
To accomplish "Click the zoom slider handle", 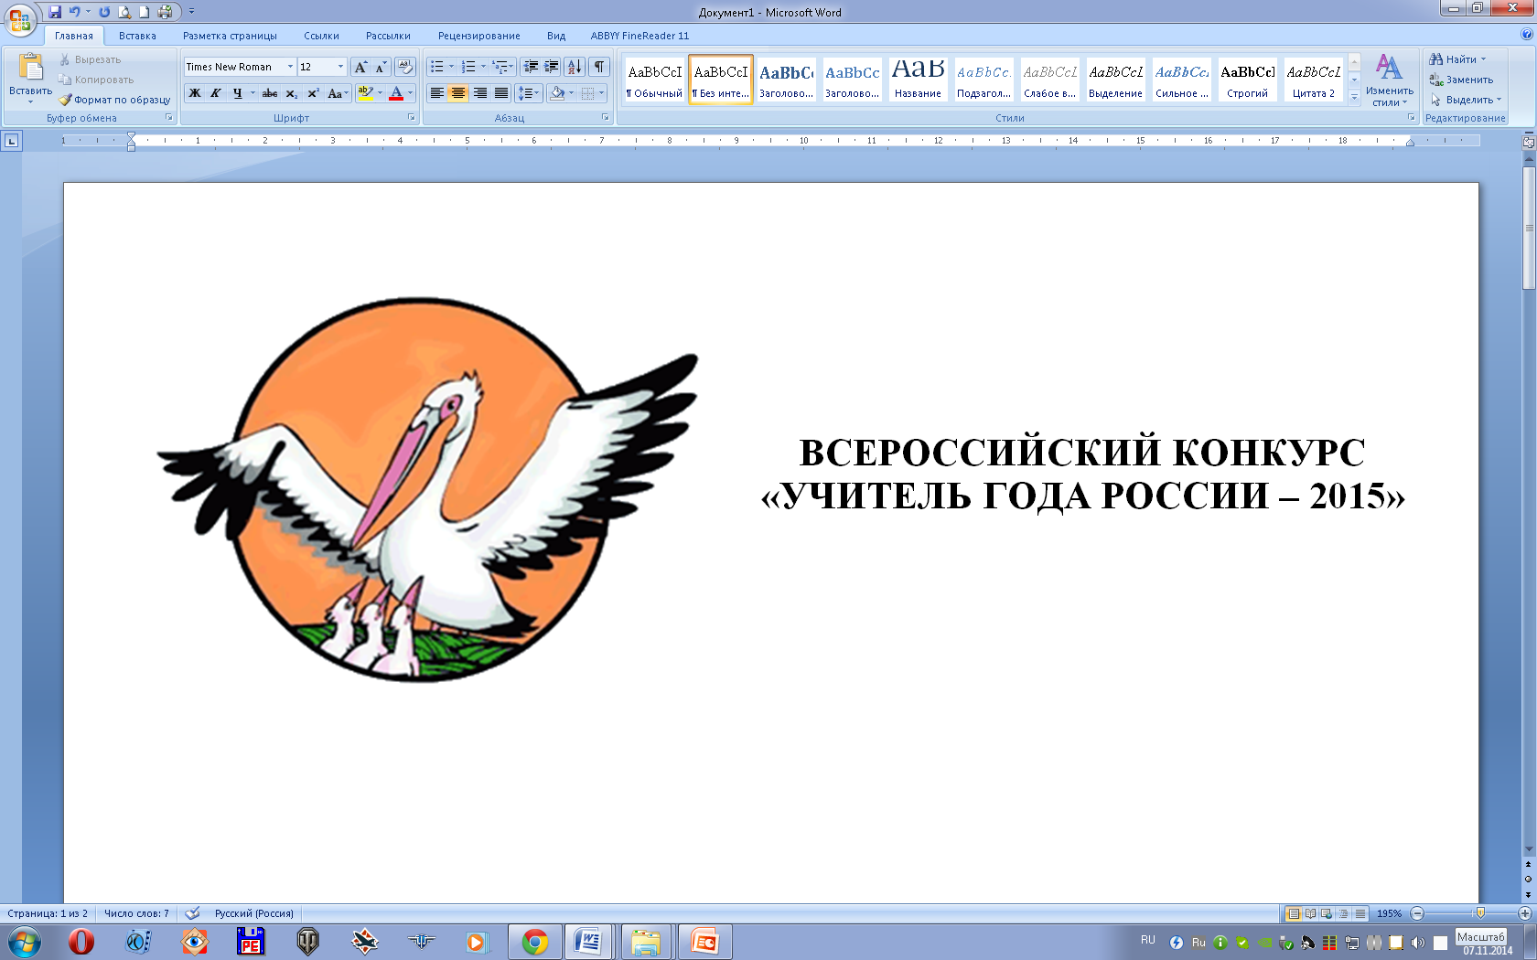I will (1480, 913).
